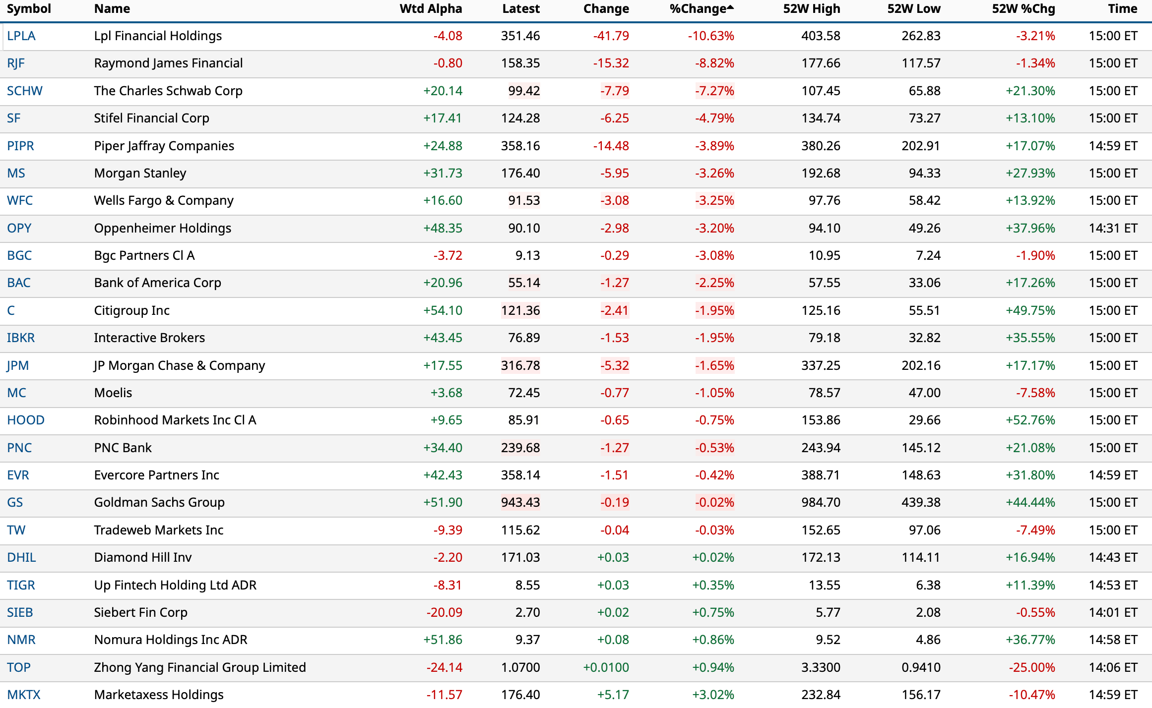Click the Latest column header
The width and height of the screenshot is (1152, 708).
pos(520,9)
